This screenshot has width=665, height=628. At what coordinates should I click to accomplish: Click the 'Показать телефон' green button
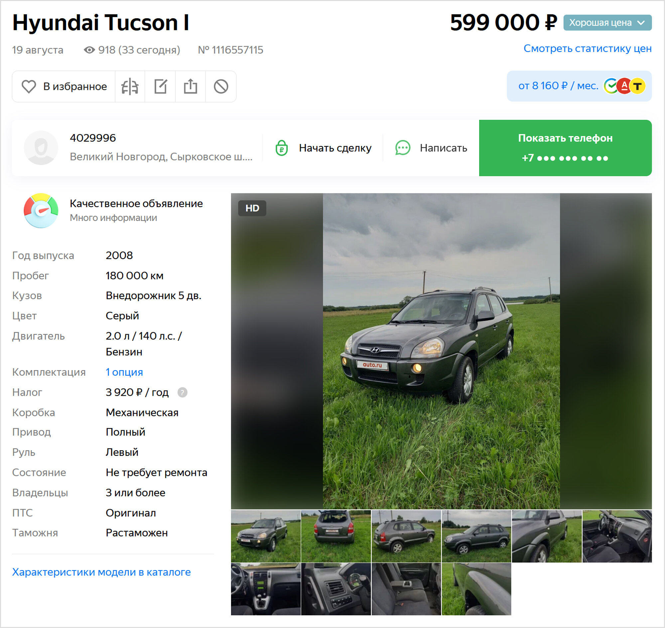[565, 148]
